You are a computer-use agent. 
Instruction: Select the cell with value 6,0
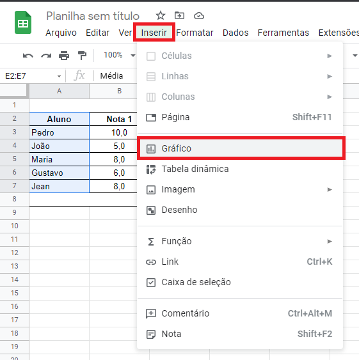pyautogui.click(x=113, y=173)
